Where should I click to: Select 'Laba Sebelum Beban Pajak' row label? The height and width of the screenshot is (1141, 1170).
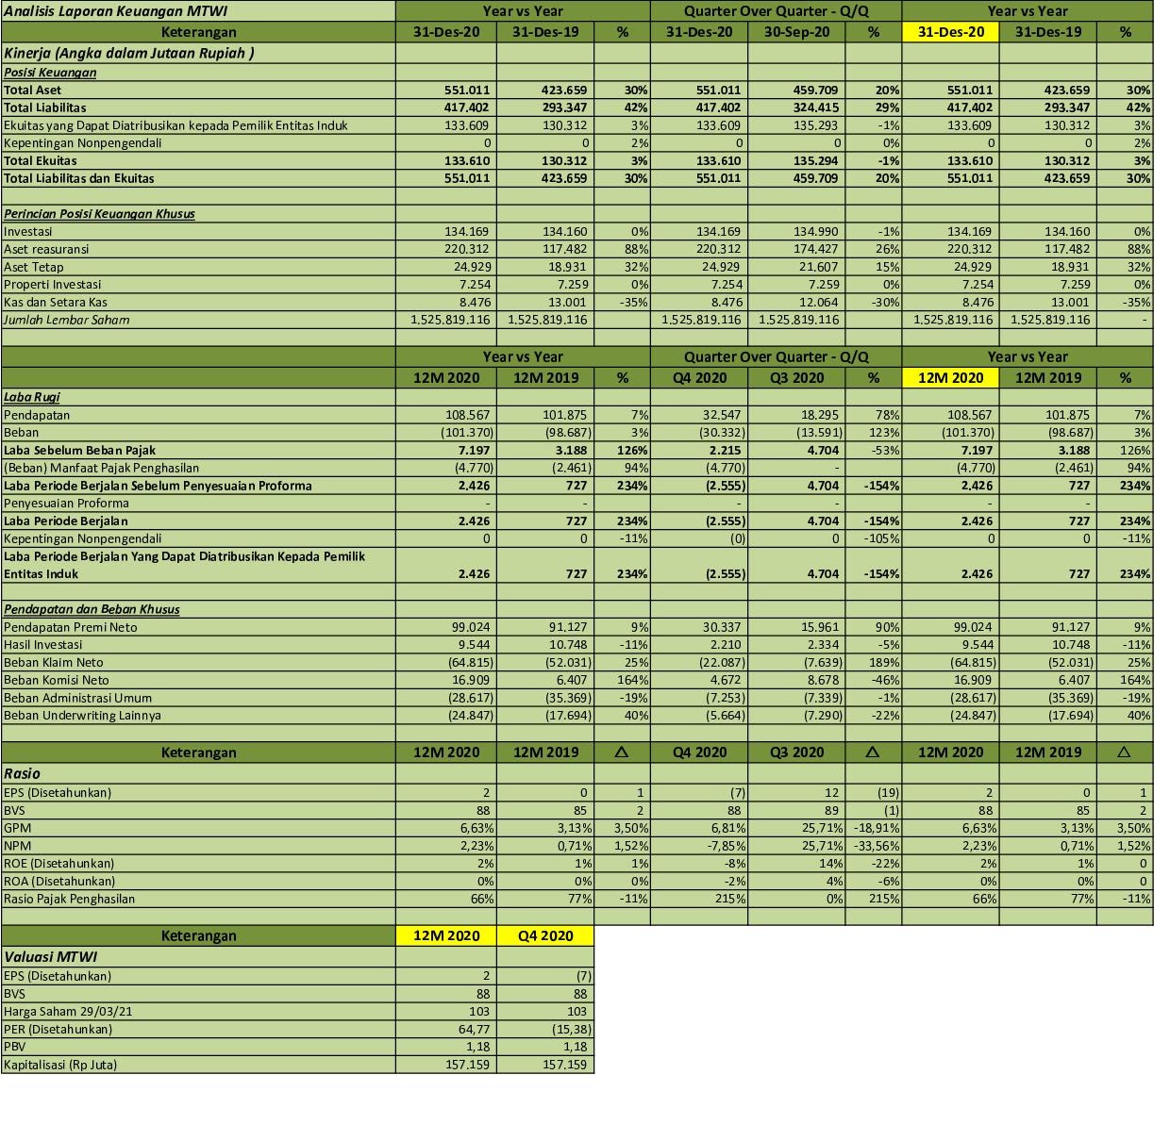[80, 450]
